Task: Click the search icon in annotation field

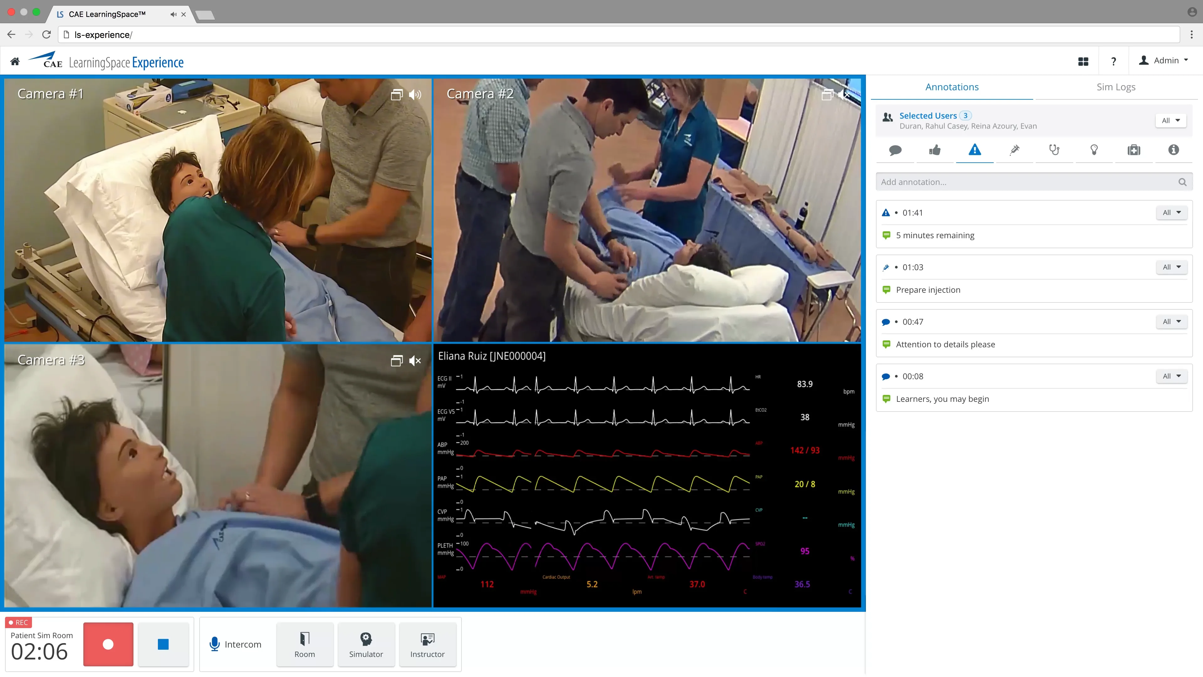Action: click(x=1182, y=182)
